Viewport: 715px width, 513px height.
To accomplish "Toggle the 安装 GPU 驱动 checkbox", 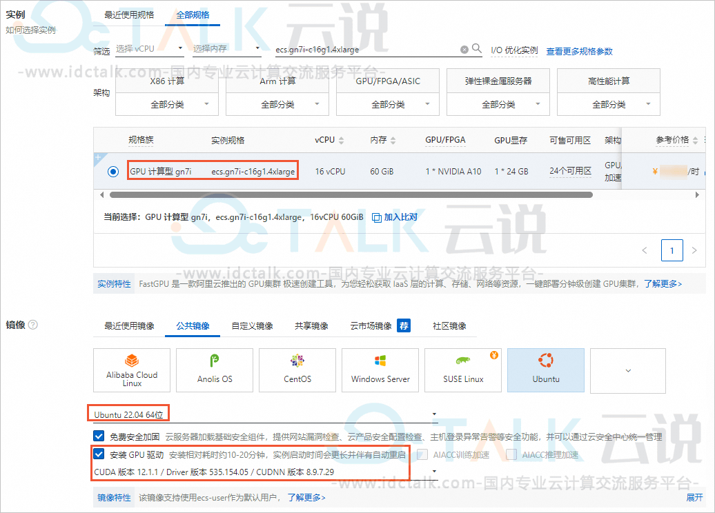I will 99,454.
